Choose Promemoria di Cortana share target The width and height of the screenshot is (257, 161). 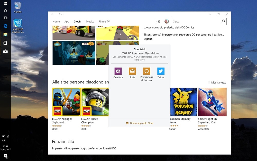tap(146, 71)
